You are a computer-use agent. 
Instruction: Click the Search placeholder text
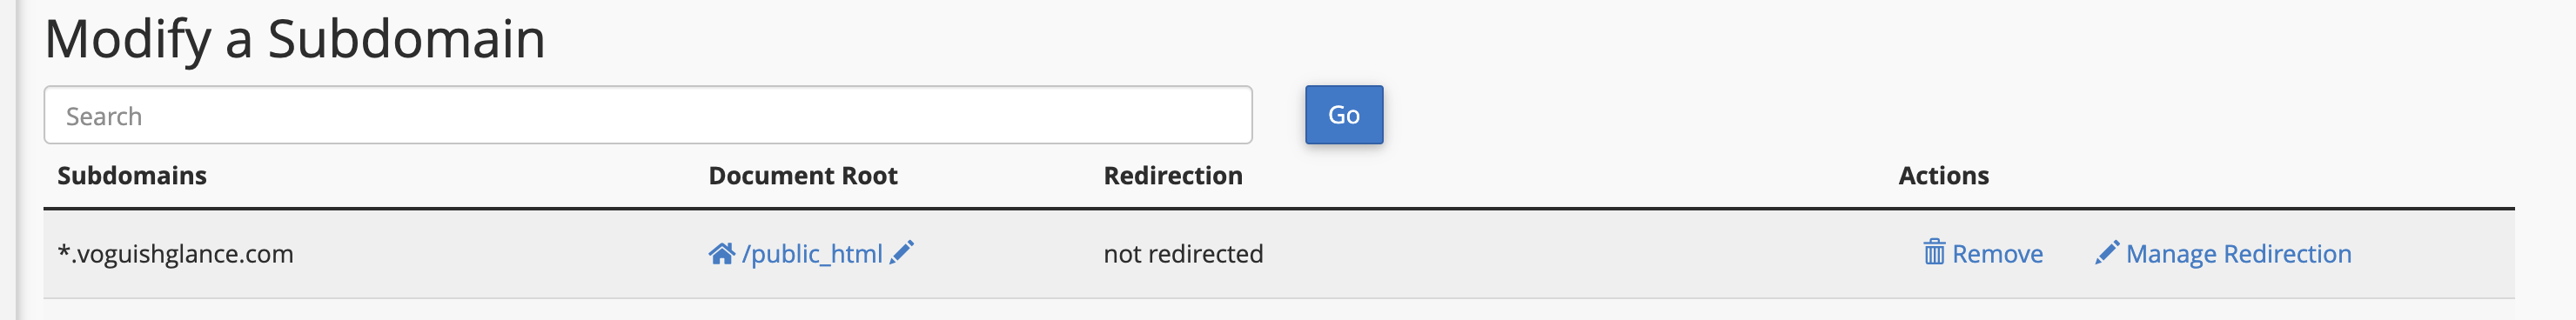coord(104,116)
